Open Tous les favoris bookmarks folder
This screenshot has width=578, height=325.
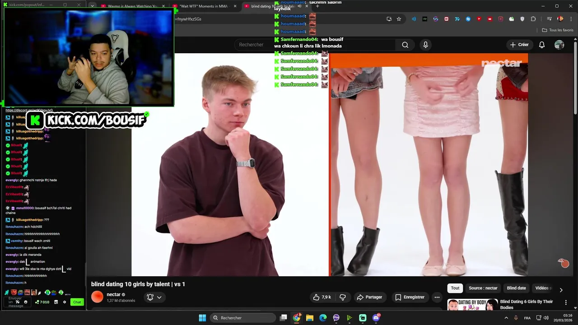558,30
